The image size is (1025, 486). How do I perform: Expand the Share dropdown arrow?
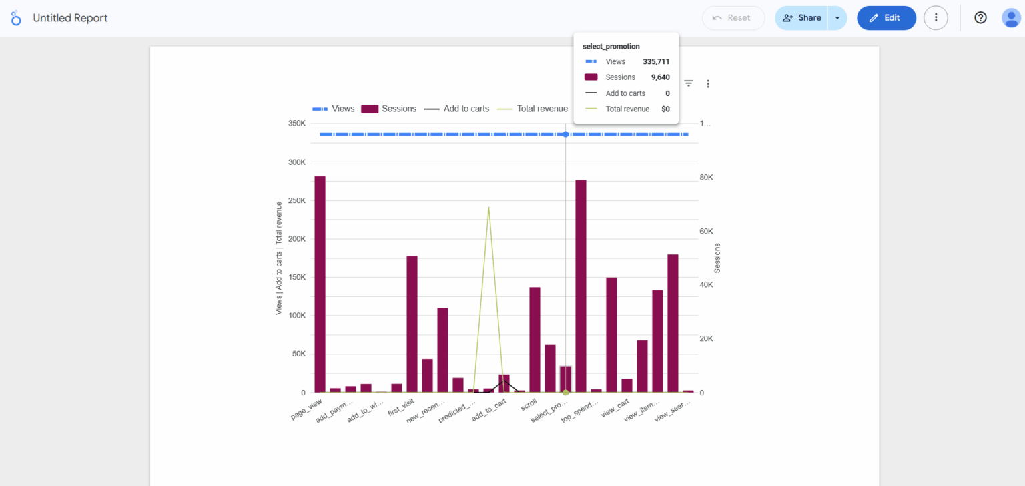(837, 18)
